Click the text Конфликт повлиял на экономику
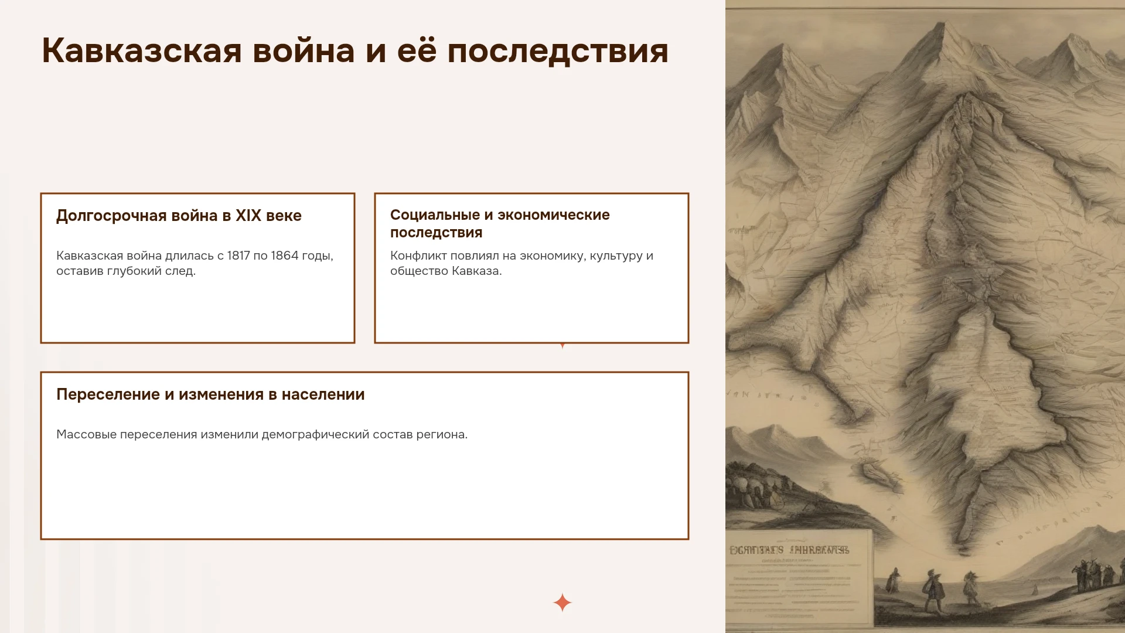Screen dimensions: 1125x633 [521, 263]
